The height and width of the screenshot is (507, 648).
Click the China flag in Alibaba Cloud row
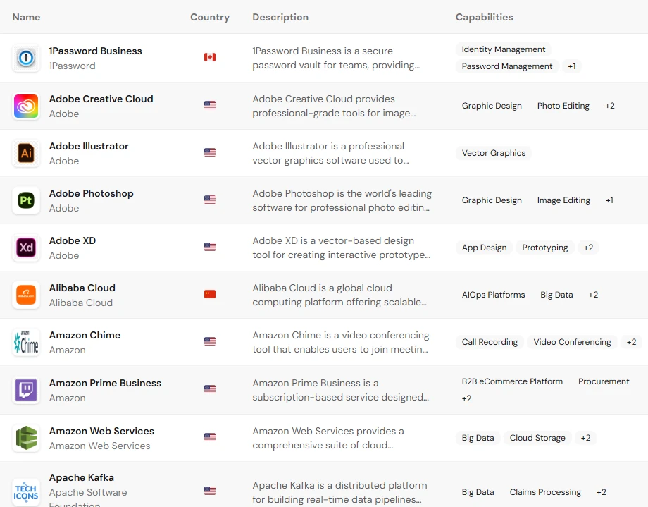pos(210,294)
